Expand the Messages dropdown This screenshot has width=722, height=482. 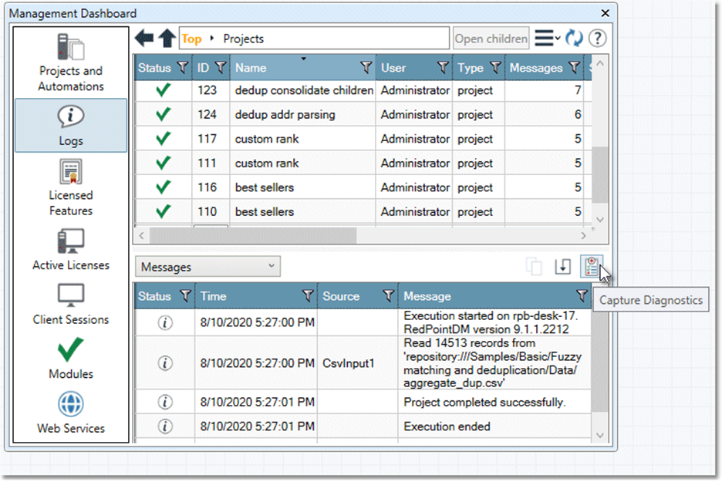coord(207,267)
